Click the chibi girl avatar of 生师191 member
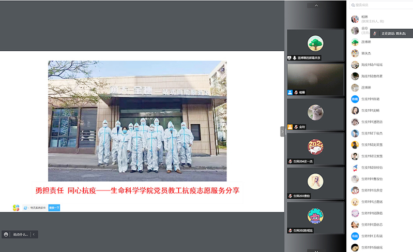 355,190
